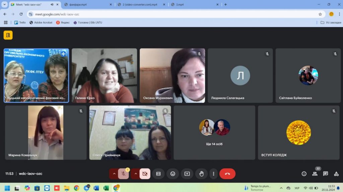Open the three-dot more options menu
This screenshot has width=343, height=192.
click(x=213, y=174)
